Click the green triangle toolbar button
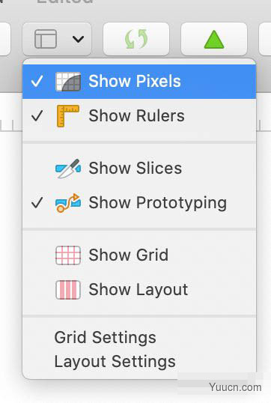Image resolution: width=271 pixels, height=403 pixels. pos(214,39)
